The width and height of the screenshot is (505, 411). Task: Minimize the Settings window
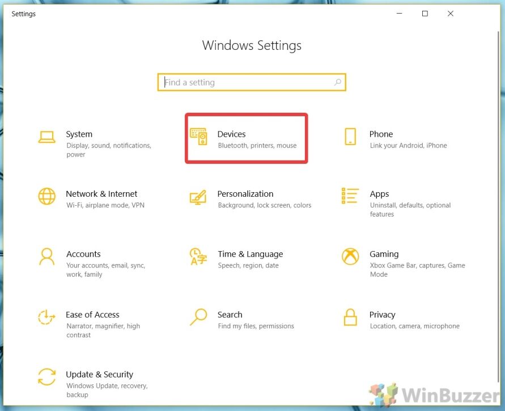click(x=400, y=14)
